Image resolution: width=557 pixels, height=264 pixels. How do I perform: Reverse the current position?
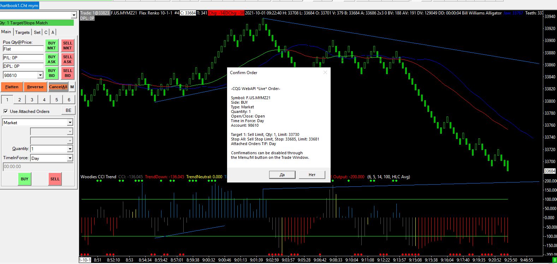tap(35, 87)
